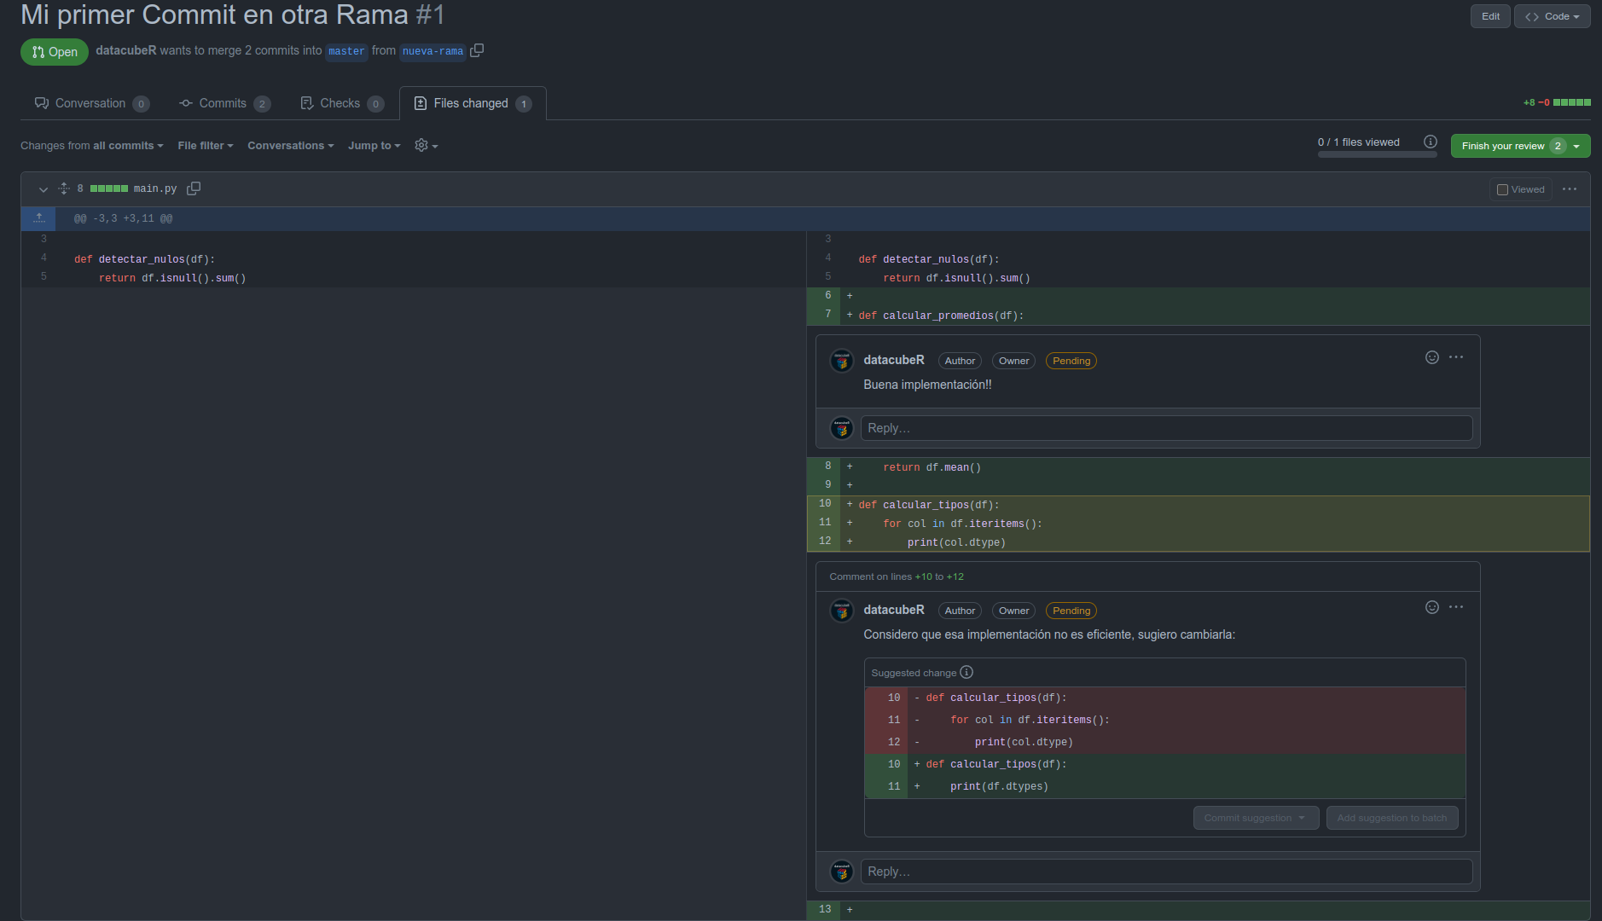Open the master branch link
1602x921 pixels.
coord(346,51)
